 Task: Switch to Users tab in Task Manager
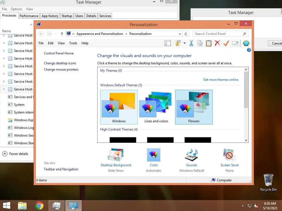79,16
